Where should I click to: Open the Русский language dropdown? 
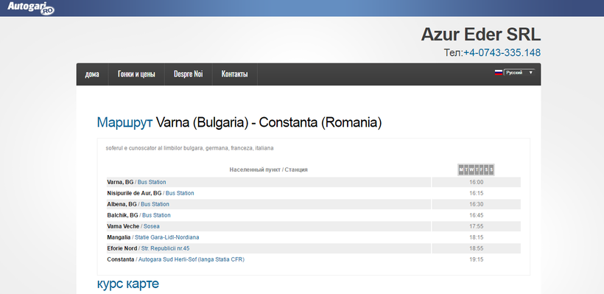coord(519,72)
